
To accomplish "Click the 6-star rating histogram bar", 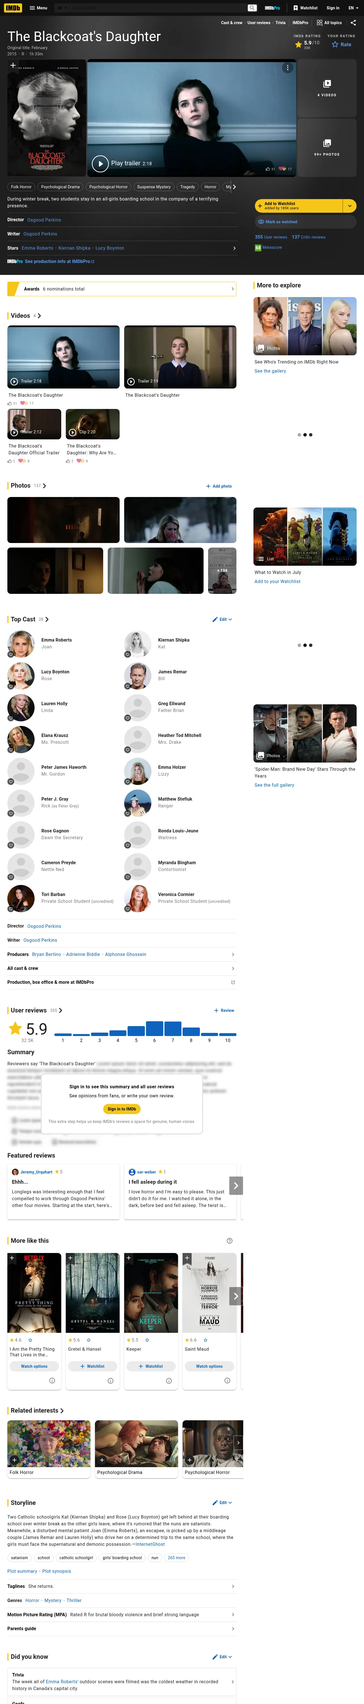I will click(155, 1029).
